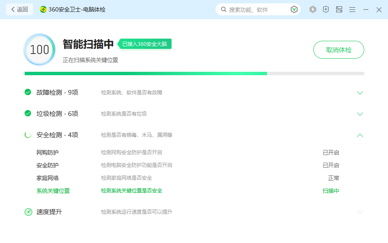Click the 网购防护 row label
The image size is (388, 243).
pyautogui.click(x=48, y=153)
